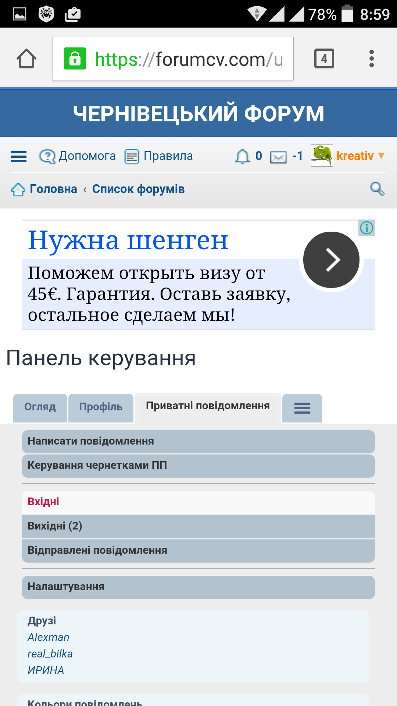
Task: Open the browser tab switcher showing 4
Action: 324,59
